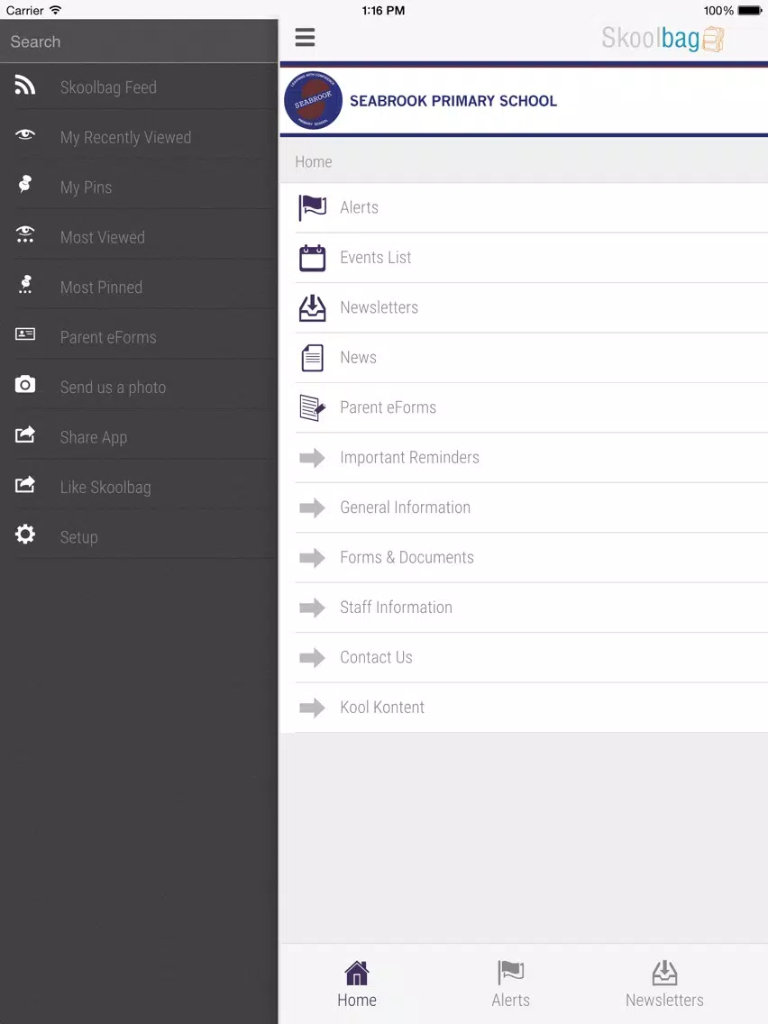Screen dimensions: 768x1024
Task: Expand the General Information arrow entry
Action: click(x=524, y=507)
